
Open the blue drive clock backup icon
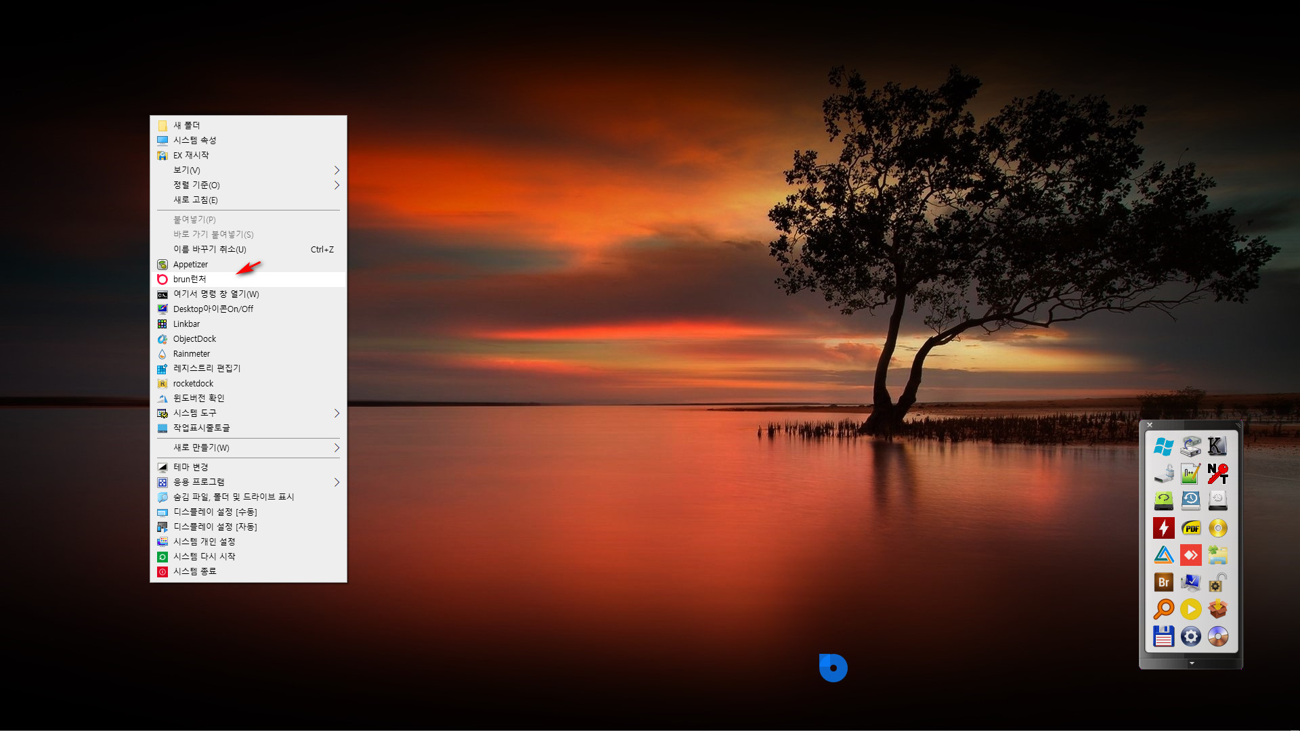pyautogui.click(x=1190, y=501)
